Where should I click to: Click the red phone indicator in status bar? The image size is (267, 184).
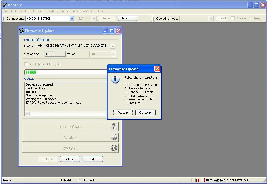204,180
